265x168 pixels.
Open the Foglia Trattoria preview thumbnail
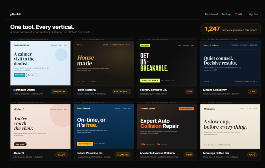[104, 63]
